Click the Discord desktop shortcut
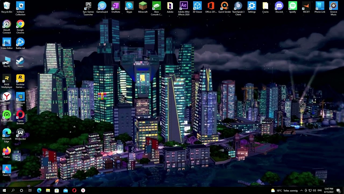Viewport: 344px width, 194px height. [x=279, y=8]
